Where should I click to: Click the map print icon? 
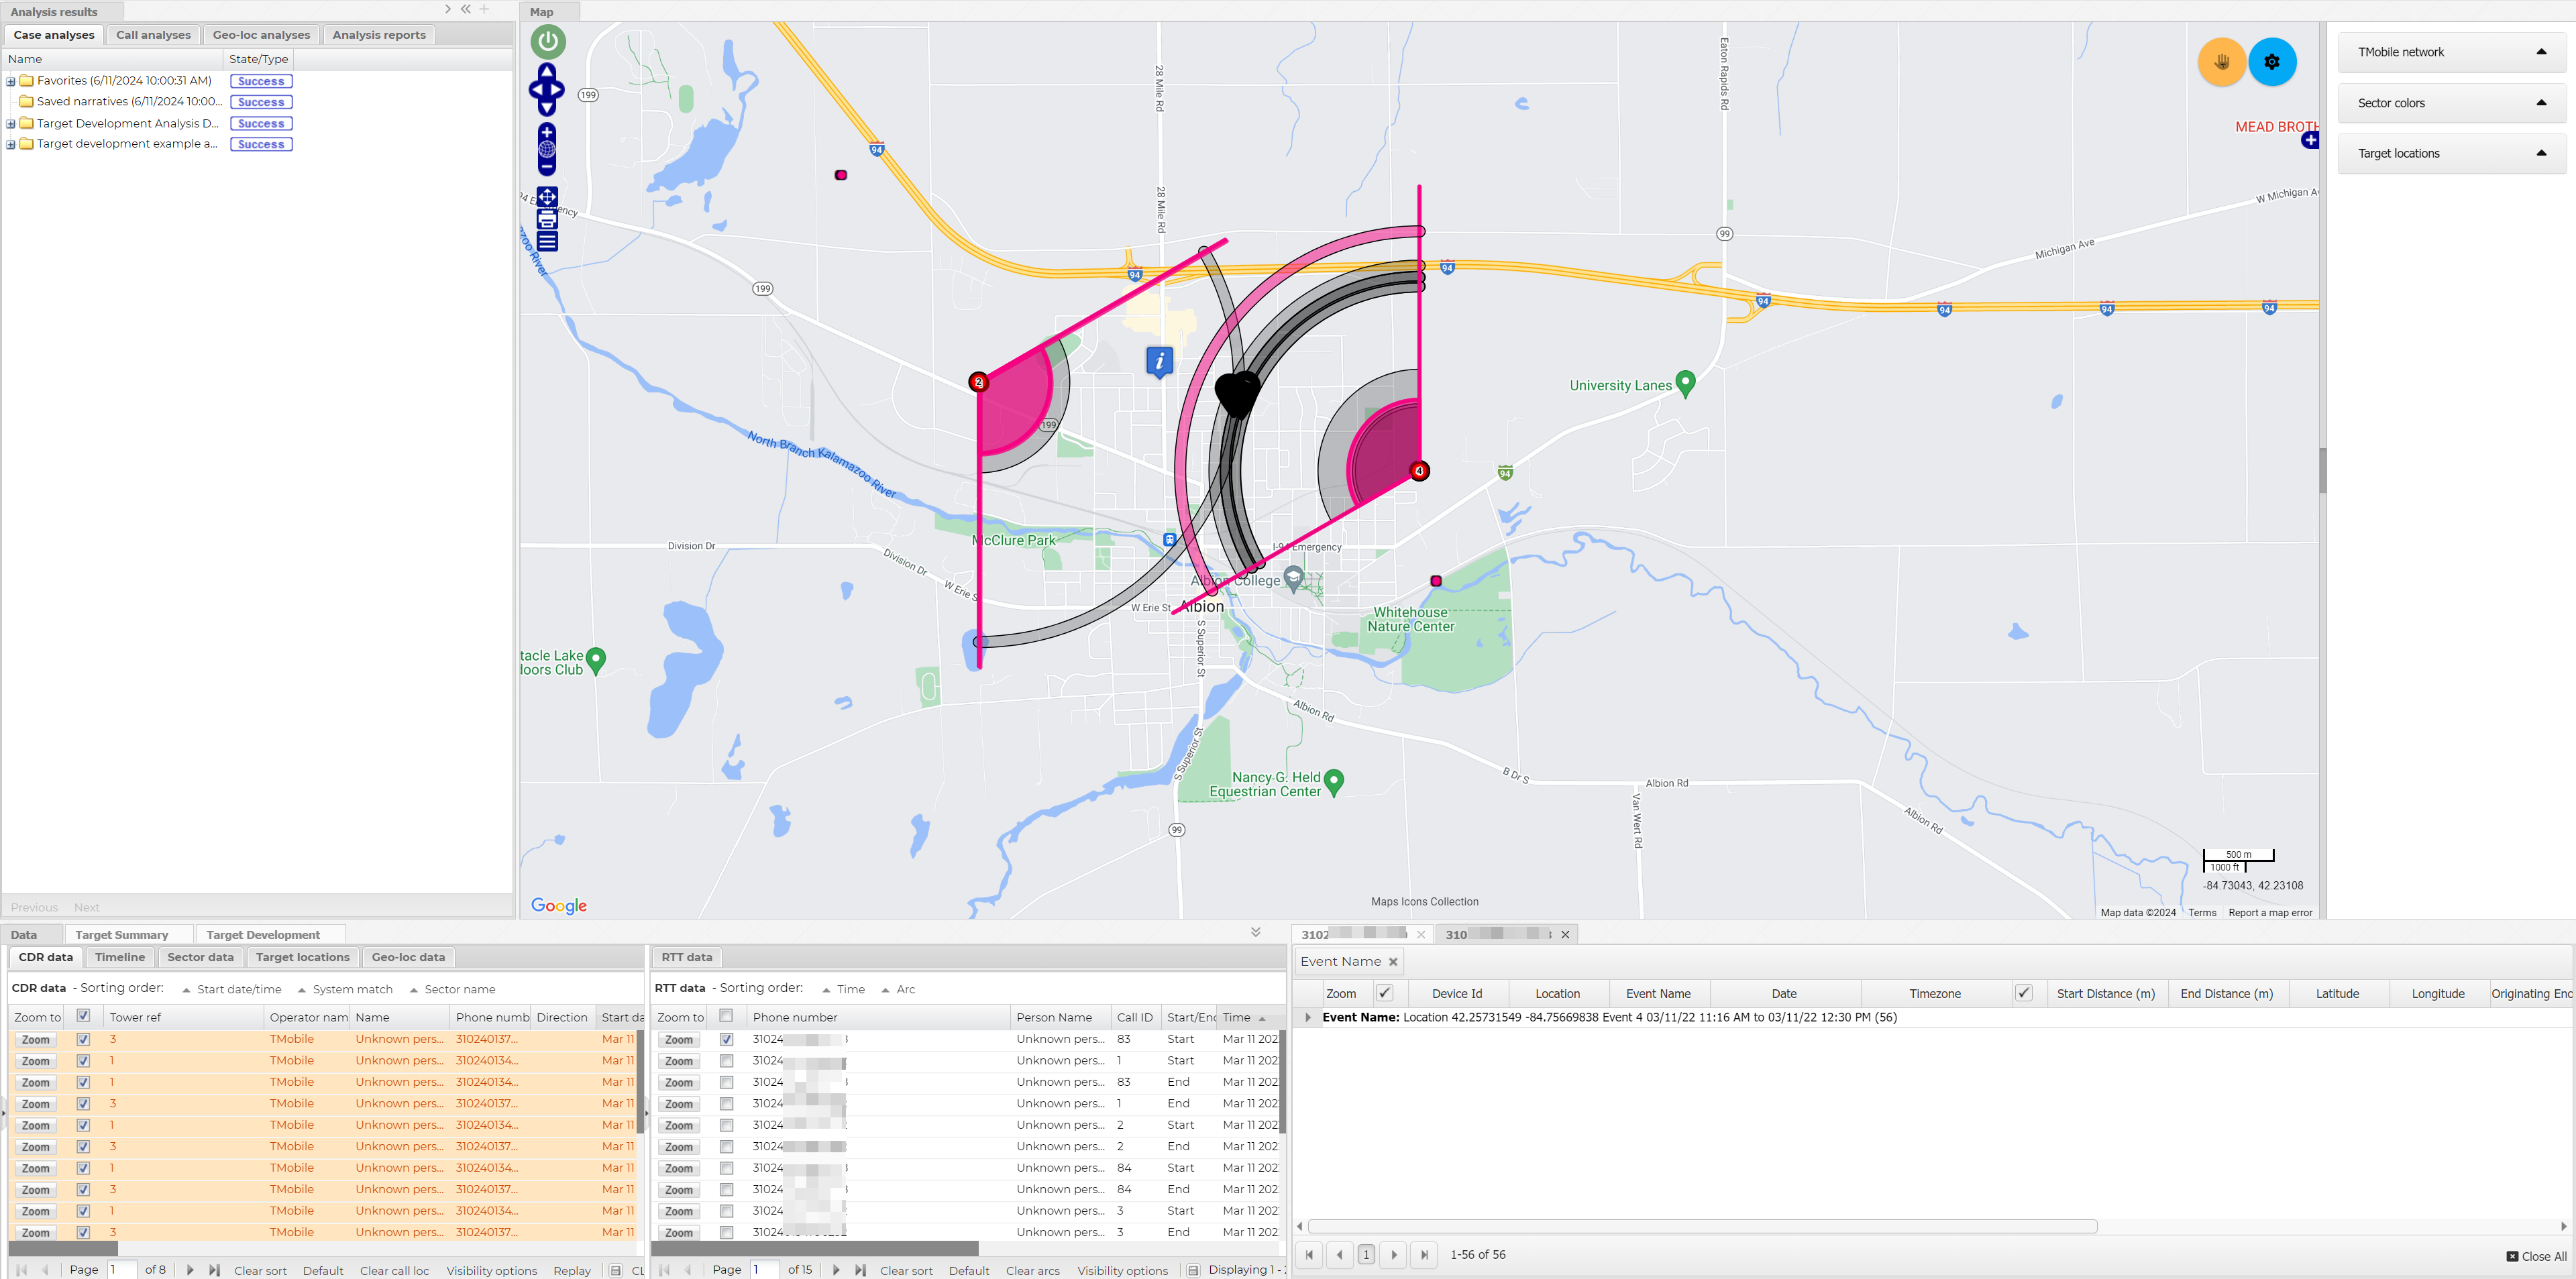tap(547, 219)
